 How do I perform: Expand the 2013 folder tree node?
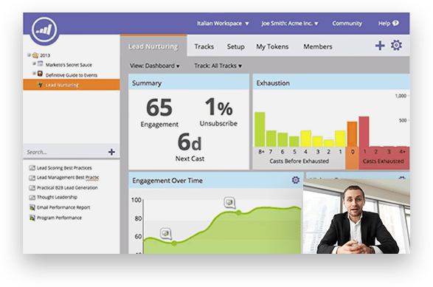coord(29,55)
